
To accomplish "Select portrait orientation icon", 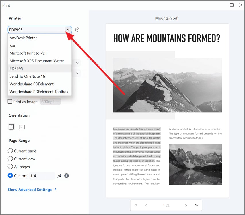I will 11,127.
